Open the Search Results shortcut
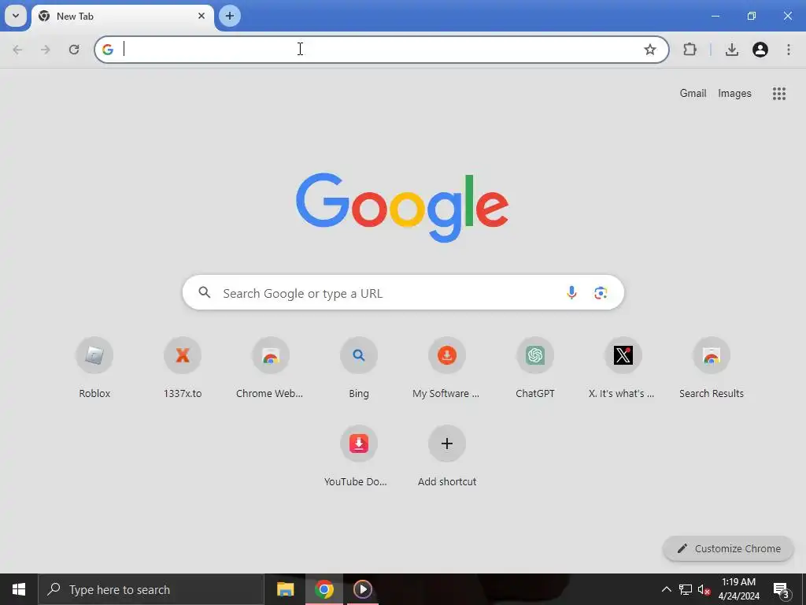Image resolution: width=806 pixels, height=605 pixels. point(712,369)
